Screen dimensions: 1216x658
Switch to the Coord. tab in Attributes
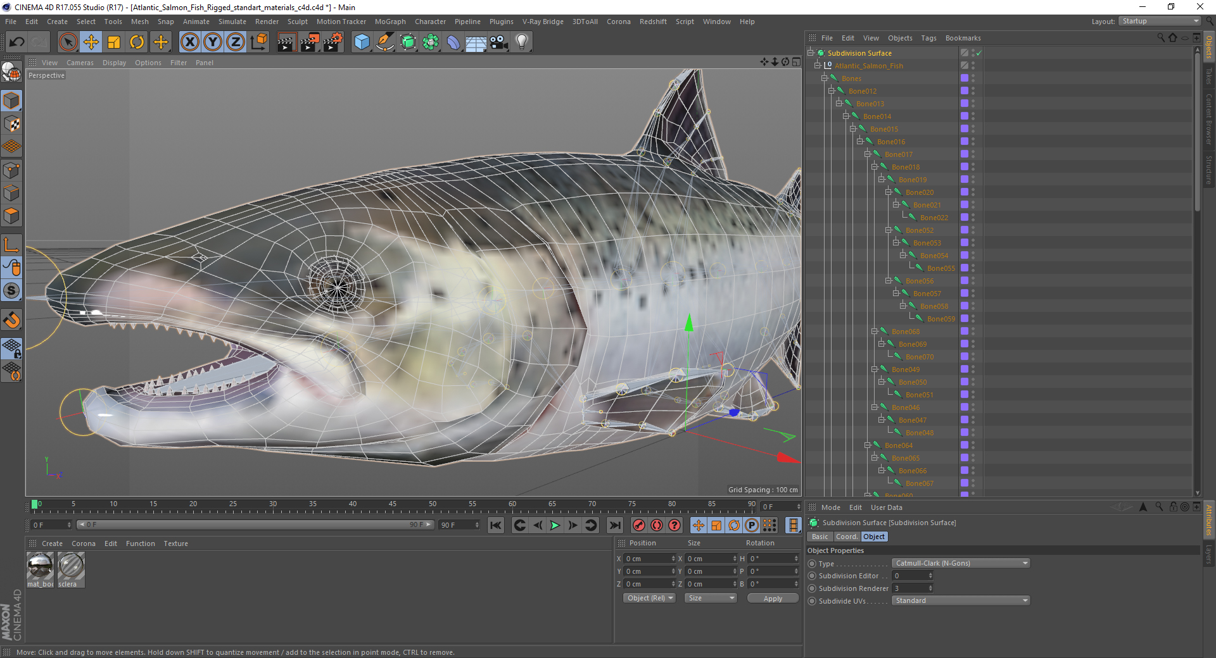[847, 537]
